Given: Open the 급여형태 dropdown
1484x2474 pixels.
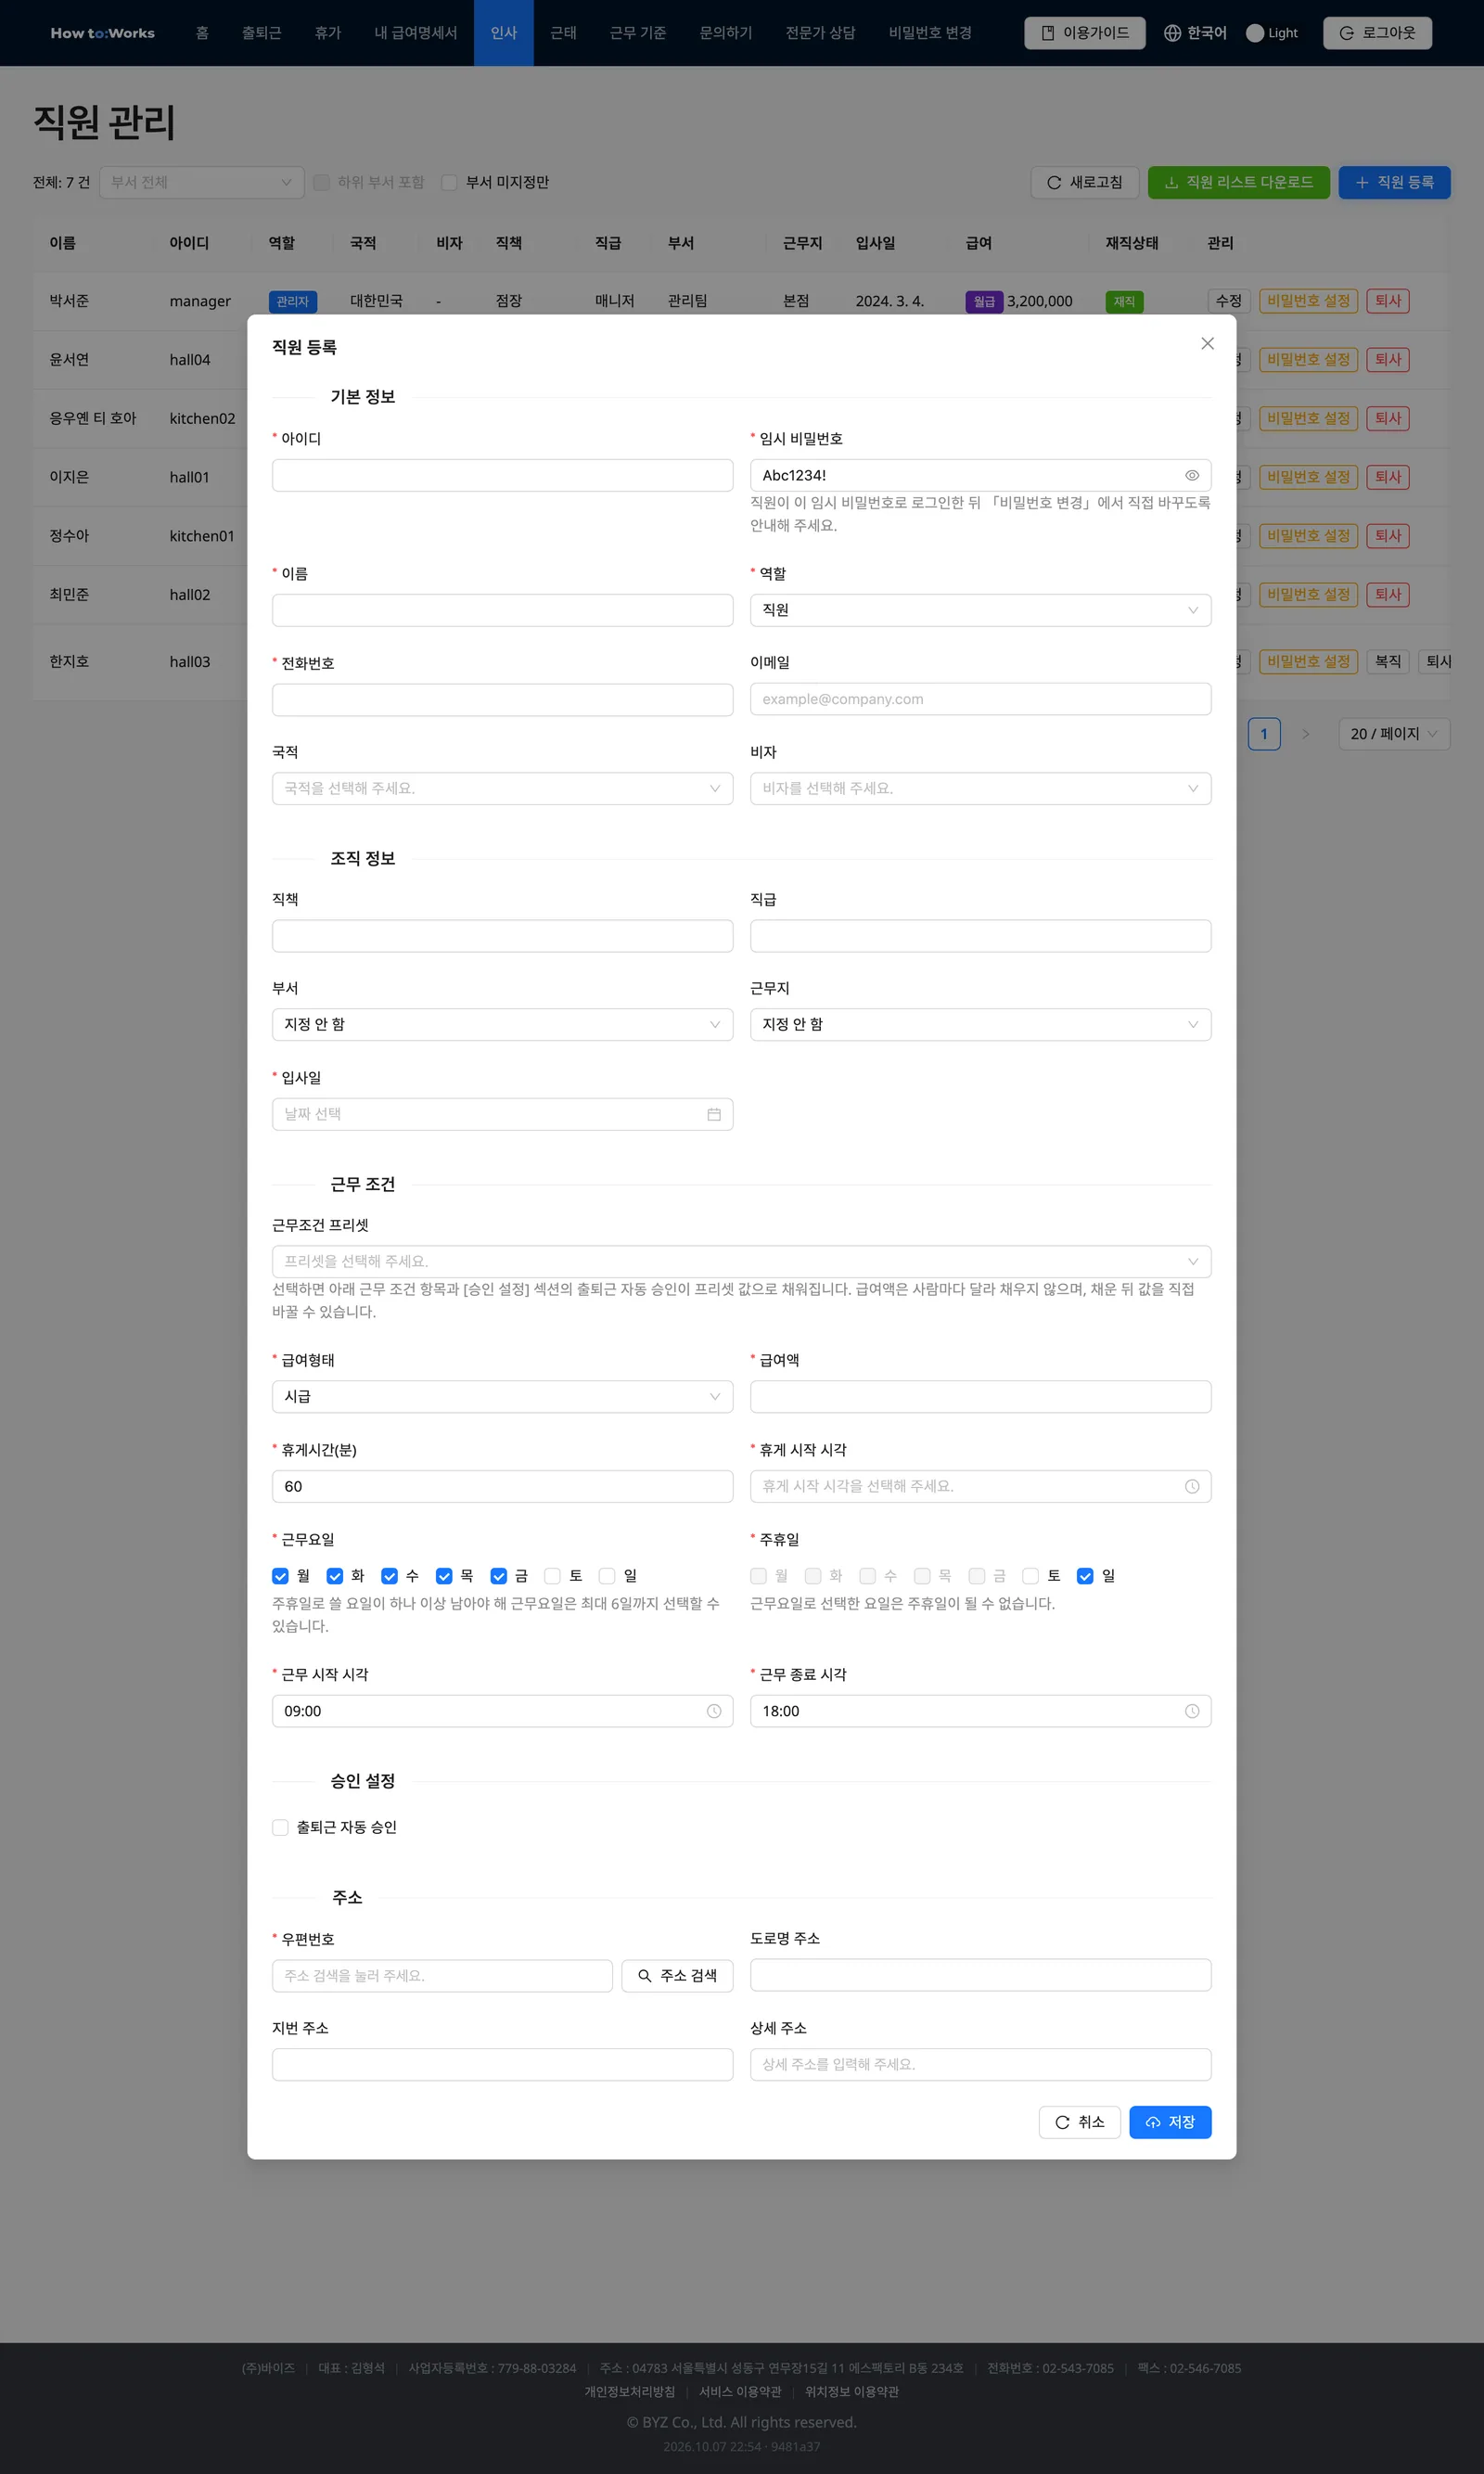Looking at the screenshot, I should point(502,1396).
